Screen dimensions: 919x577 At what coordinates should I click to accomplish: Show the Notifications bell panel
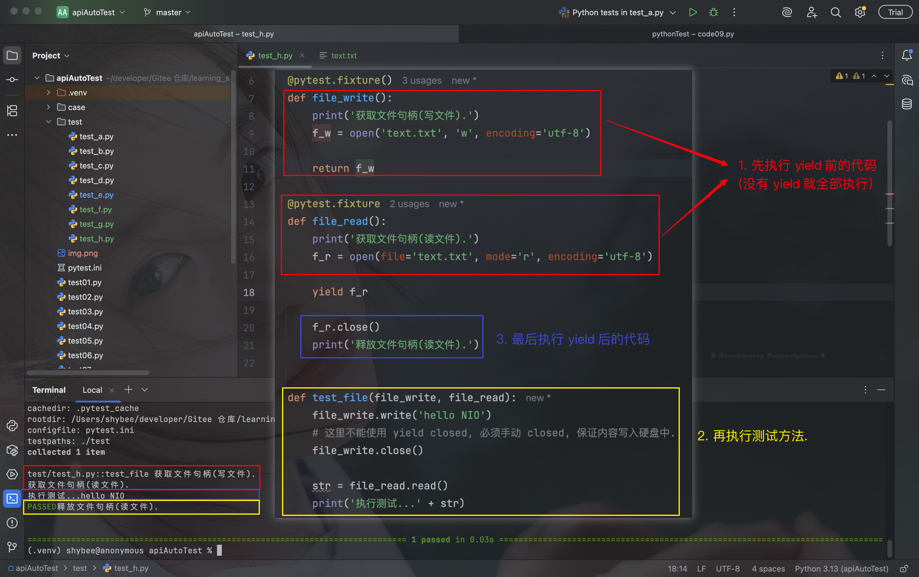[907, 55]
